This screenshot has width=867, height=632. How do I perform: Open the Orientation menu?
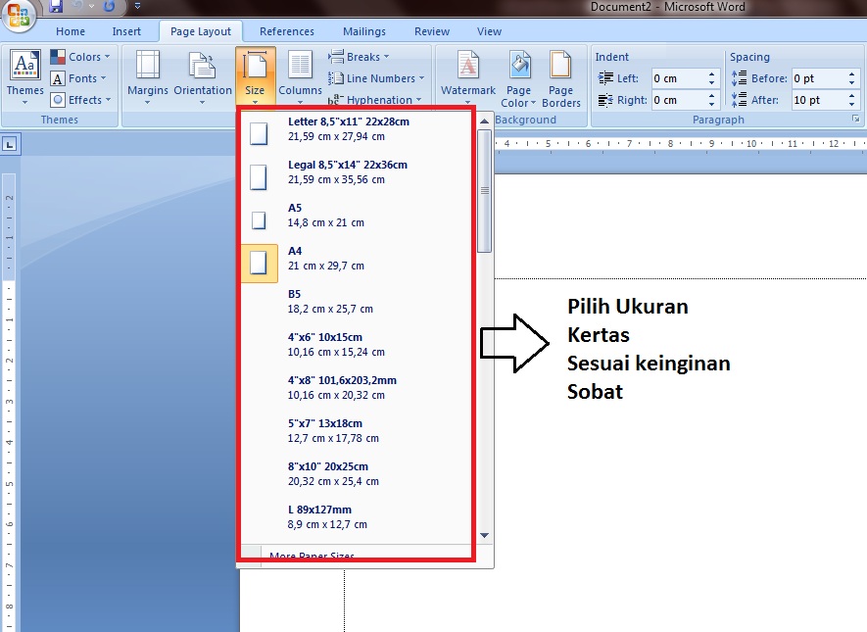[x=203, y=76]
